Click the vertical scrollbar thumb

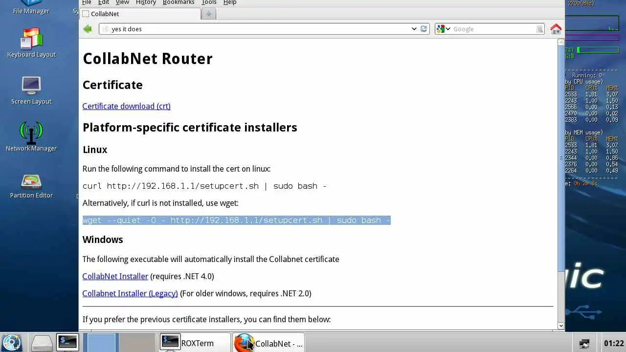561,159
